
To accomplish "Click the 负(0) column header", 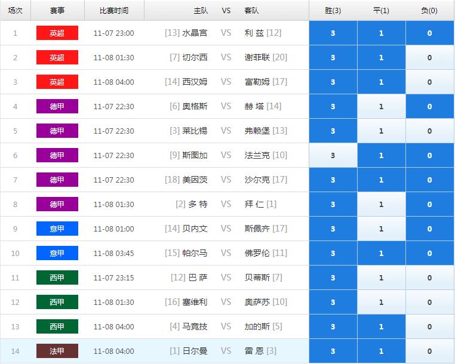I will pyautogui.click(x=429, y=10).
